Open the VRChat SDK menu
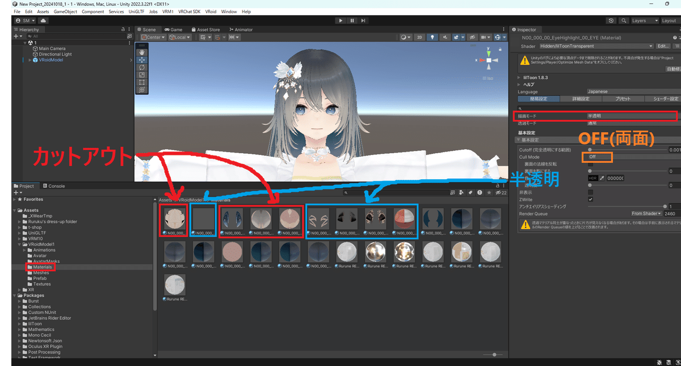The width and height of the screenshot is (681, 366). tap(189, 11)
